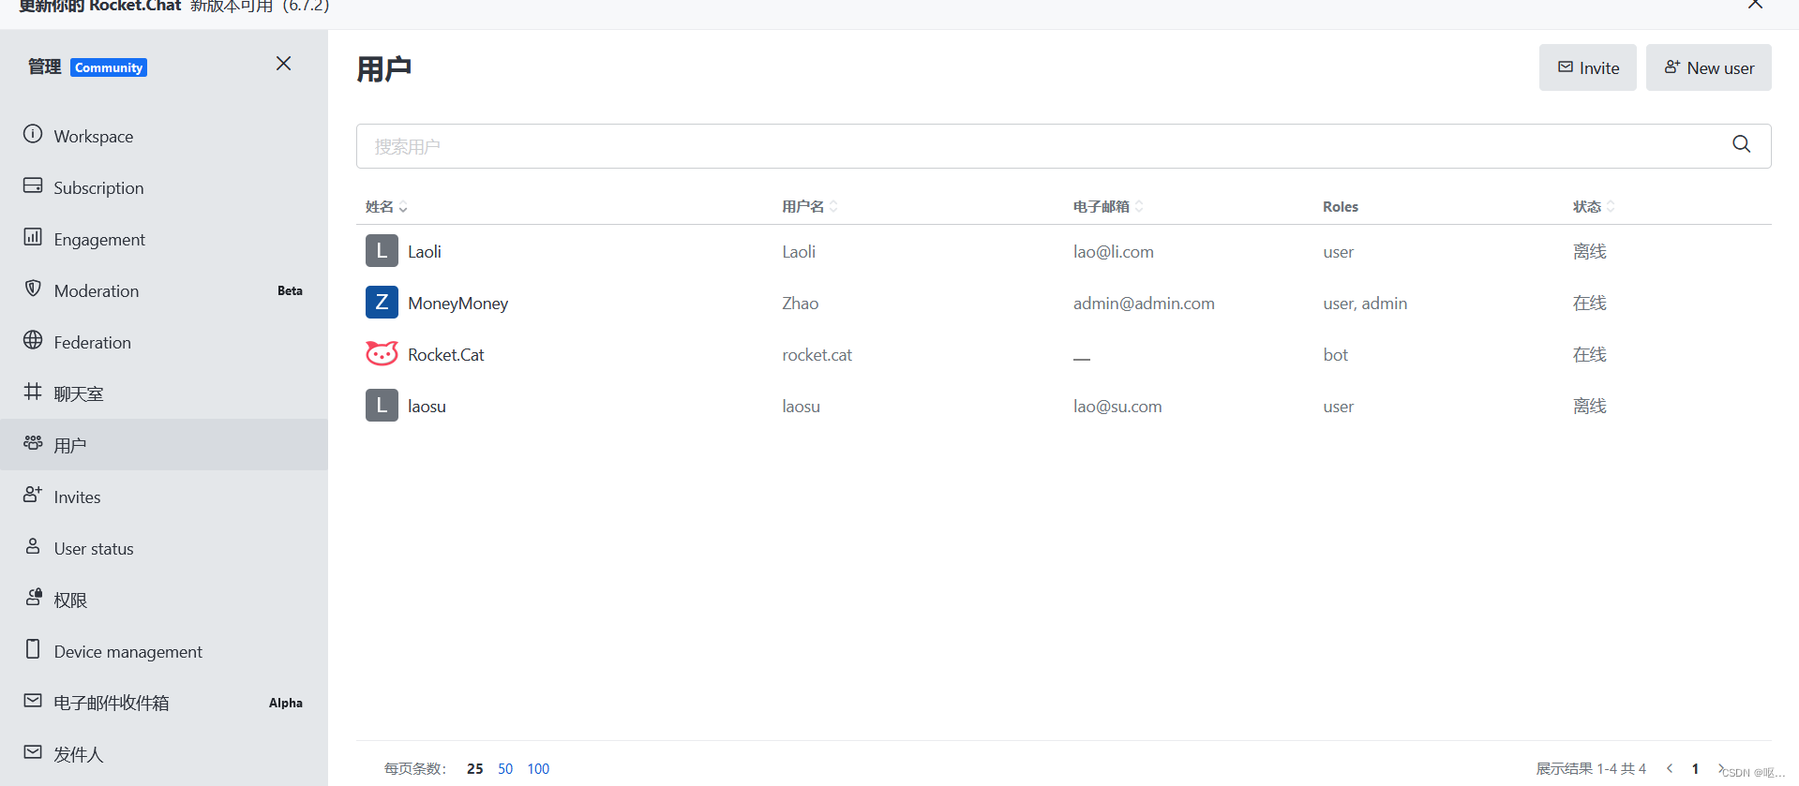Open Workspace menu item

[x=164, y=136]
